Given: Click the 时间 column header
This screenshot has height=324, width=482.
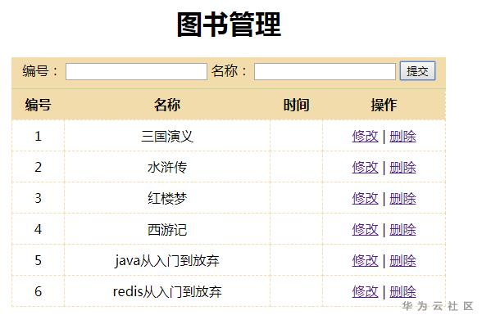Looking at the screenshot, I should tap(297, 105).
